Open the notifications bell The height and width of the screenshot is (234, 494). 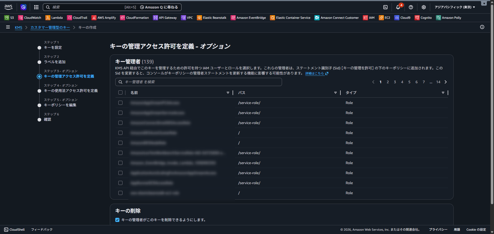coord(398,7)
